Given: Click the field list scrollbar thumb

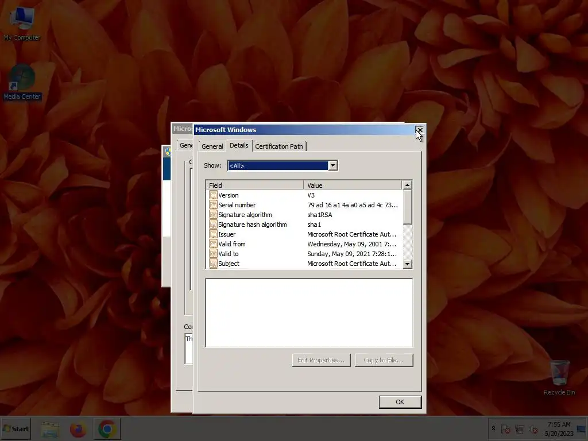Looking at the screenshot, I should [407, 207].
